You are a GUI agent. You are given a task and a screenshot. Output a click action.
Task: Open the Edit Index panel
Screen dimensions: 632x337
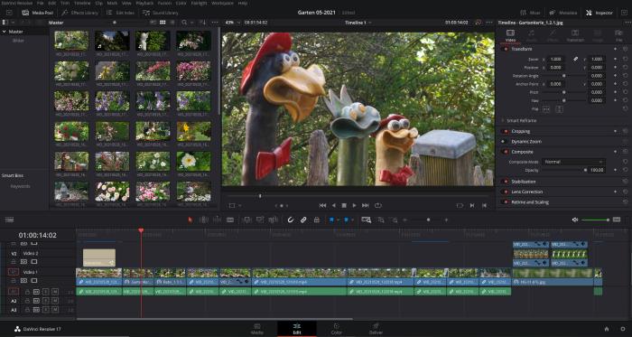click(120, 13)
